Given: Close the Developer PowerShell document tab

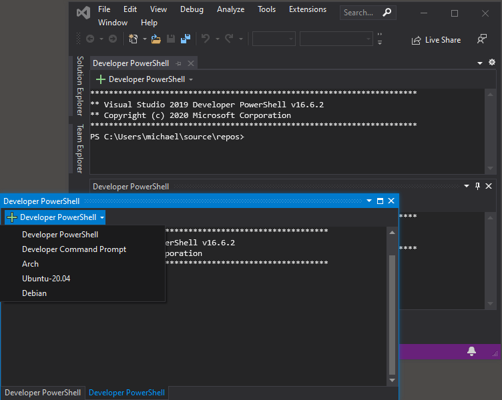Looking at the screenshot, I should 191,63.
